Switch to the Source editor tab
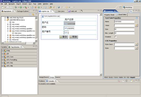The height and width of the screenshot is (97, 141). click(57, 77)
